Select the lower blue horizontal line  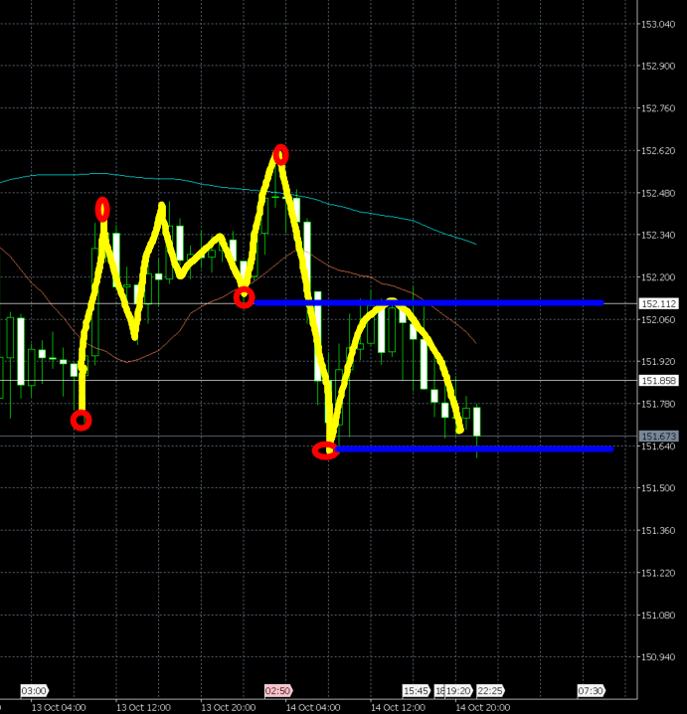tap(477, 448)
